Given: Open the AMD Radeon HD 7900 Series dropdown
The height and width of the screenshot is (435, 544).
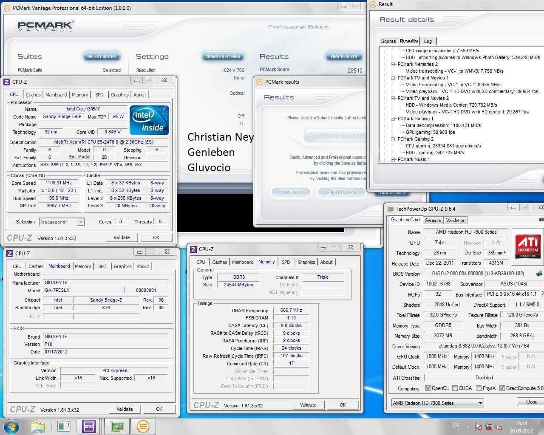Looking at the screenshot, I should 437,403.
